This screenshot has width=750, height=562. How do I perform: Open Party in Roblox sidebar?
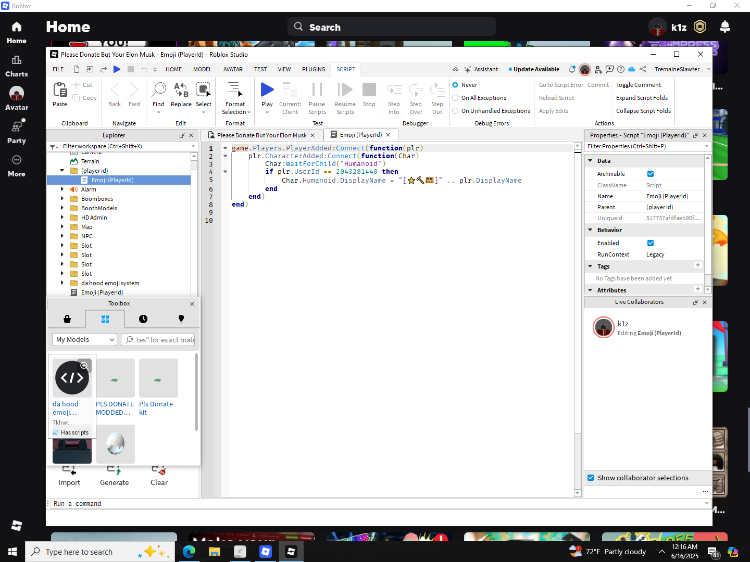pos(17,133)
